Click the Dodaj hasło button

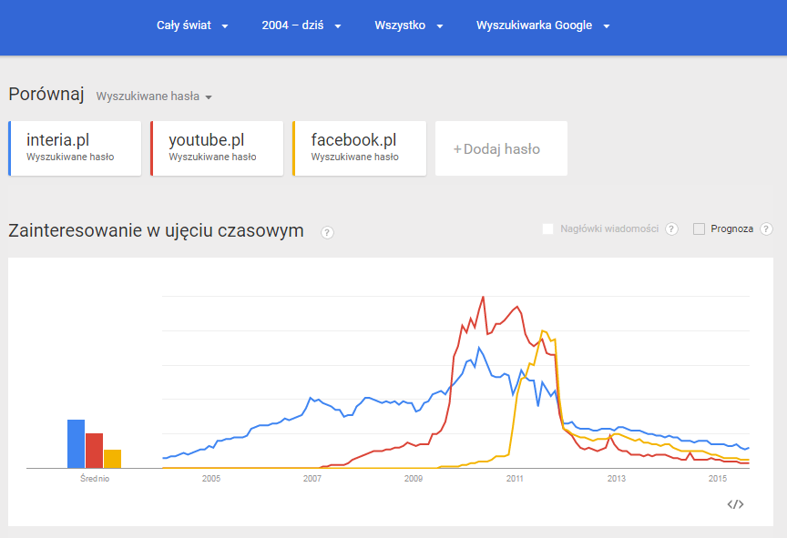coord(501,149)
